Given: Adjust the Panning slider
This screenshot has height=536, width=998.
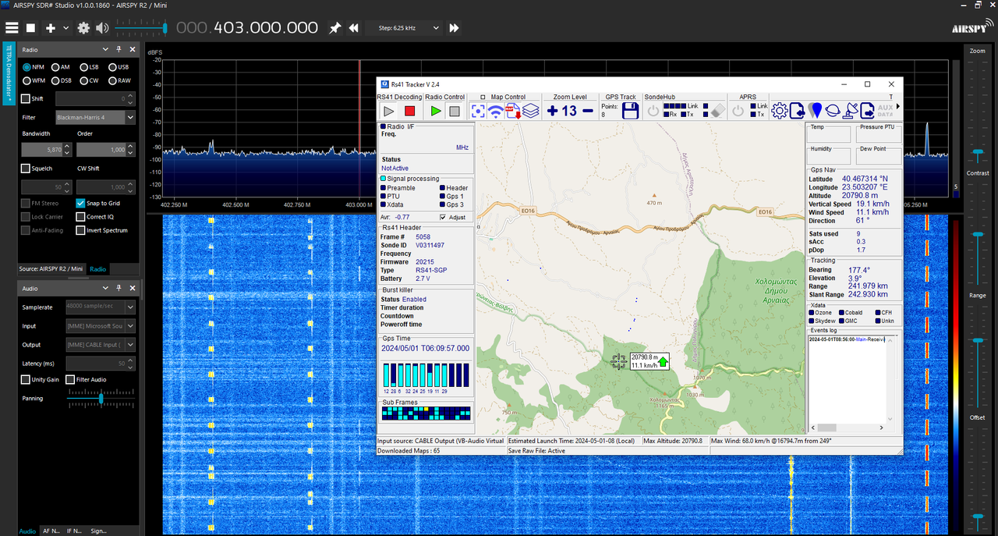Looking at the screenshot, I should 101,399.
